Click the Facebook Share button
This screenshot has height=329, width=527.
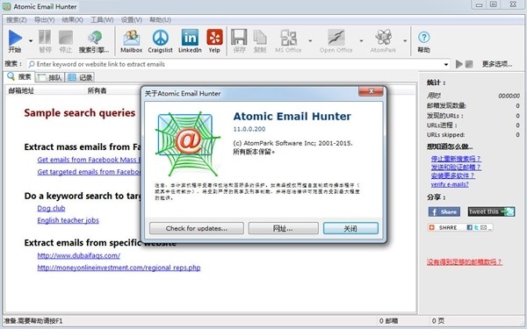click(x=444, y=211)
